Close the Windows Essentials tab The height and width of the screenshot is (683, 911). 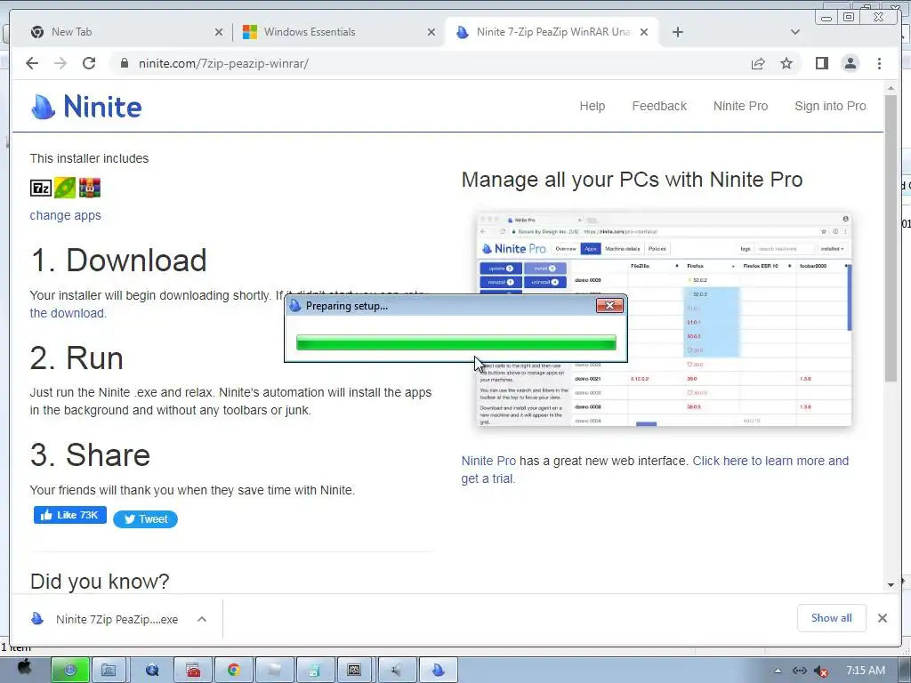(x=431, y=33)
